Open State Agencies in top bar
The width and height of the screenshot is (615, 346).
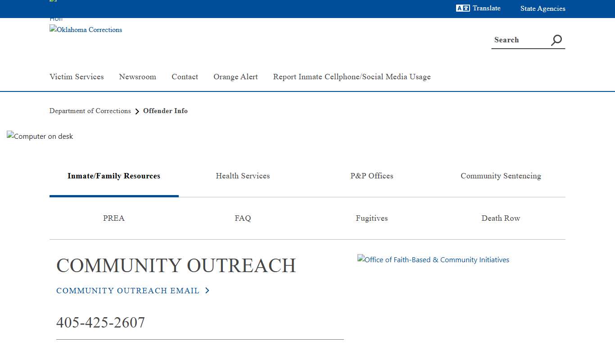[543, 9]
